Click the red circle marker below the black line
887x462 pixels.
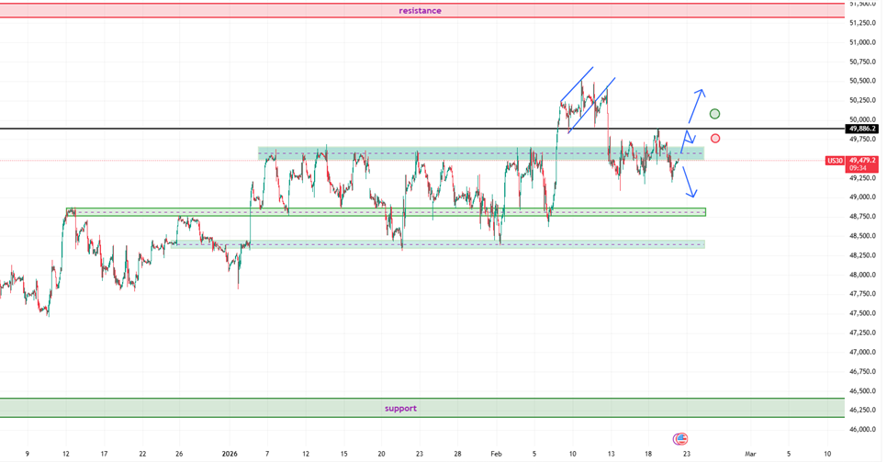(x=715, y=139)
